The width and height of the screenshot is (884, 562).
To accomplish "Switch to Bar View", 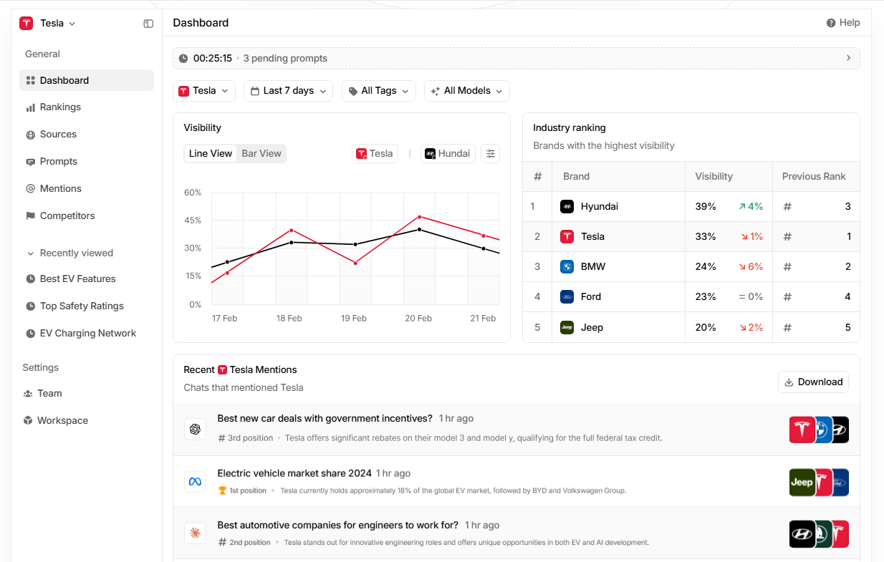I will [261, 154].
